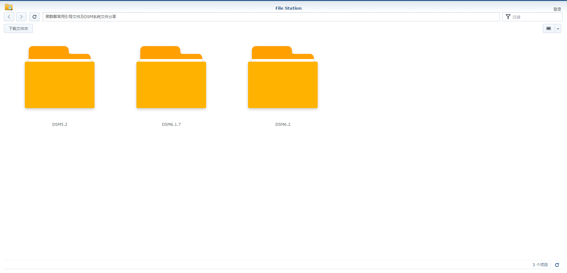This screenshot has height=273, width=567.
Task: Click the File Station logo icon
Action: click(x=9, y=7)
